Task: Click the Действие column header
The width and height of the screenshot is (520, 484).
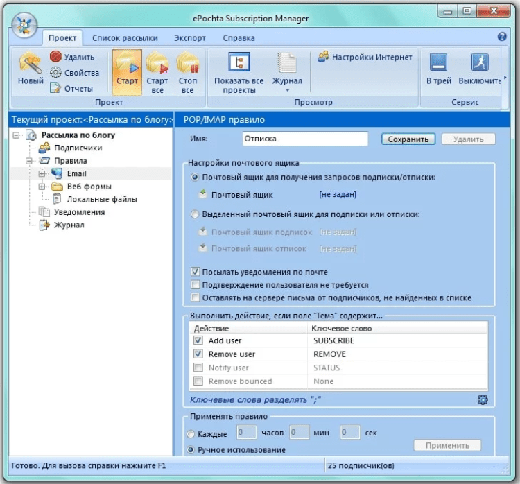Action: tap(249, 328)
